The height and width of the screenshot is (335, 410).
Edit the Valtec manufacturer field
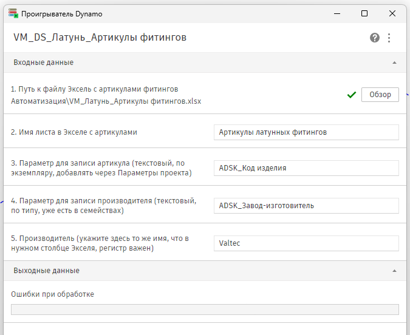coord(306,243)
